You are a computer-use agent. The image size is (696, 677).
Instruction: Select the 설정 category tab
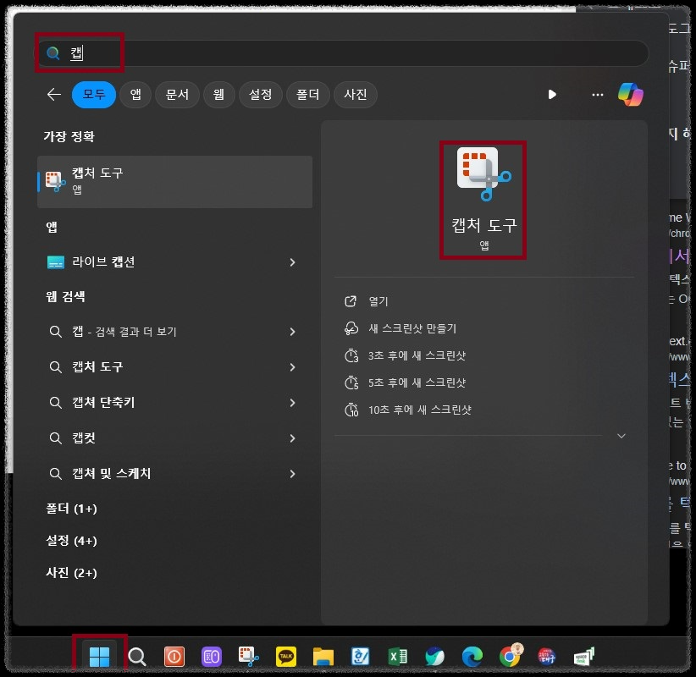(x=260, y=95)
